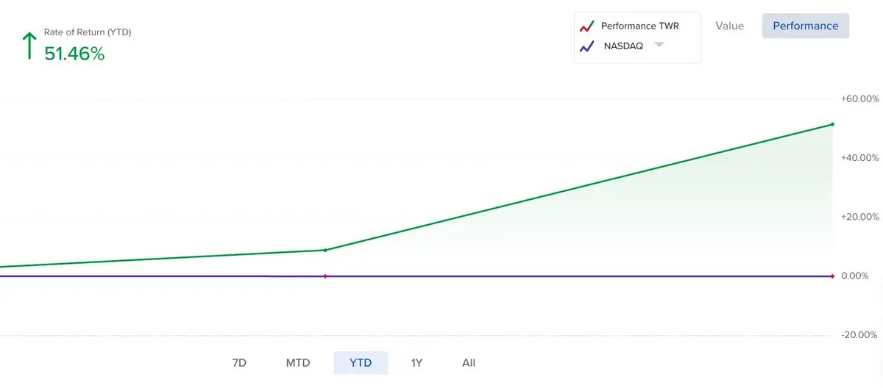Choose the MTD time range

(x=298, y=363)
